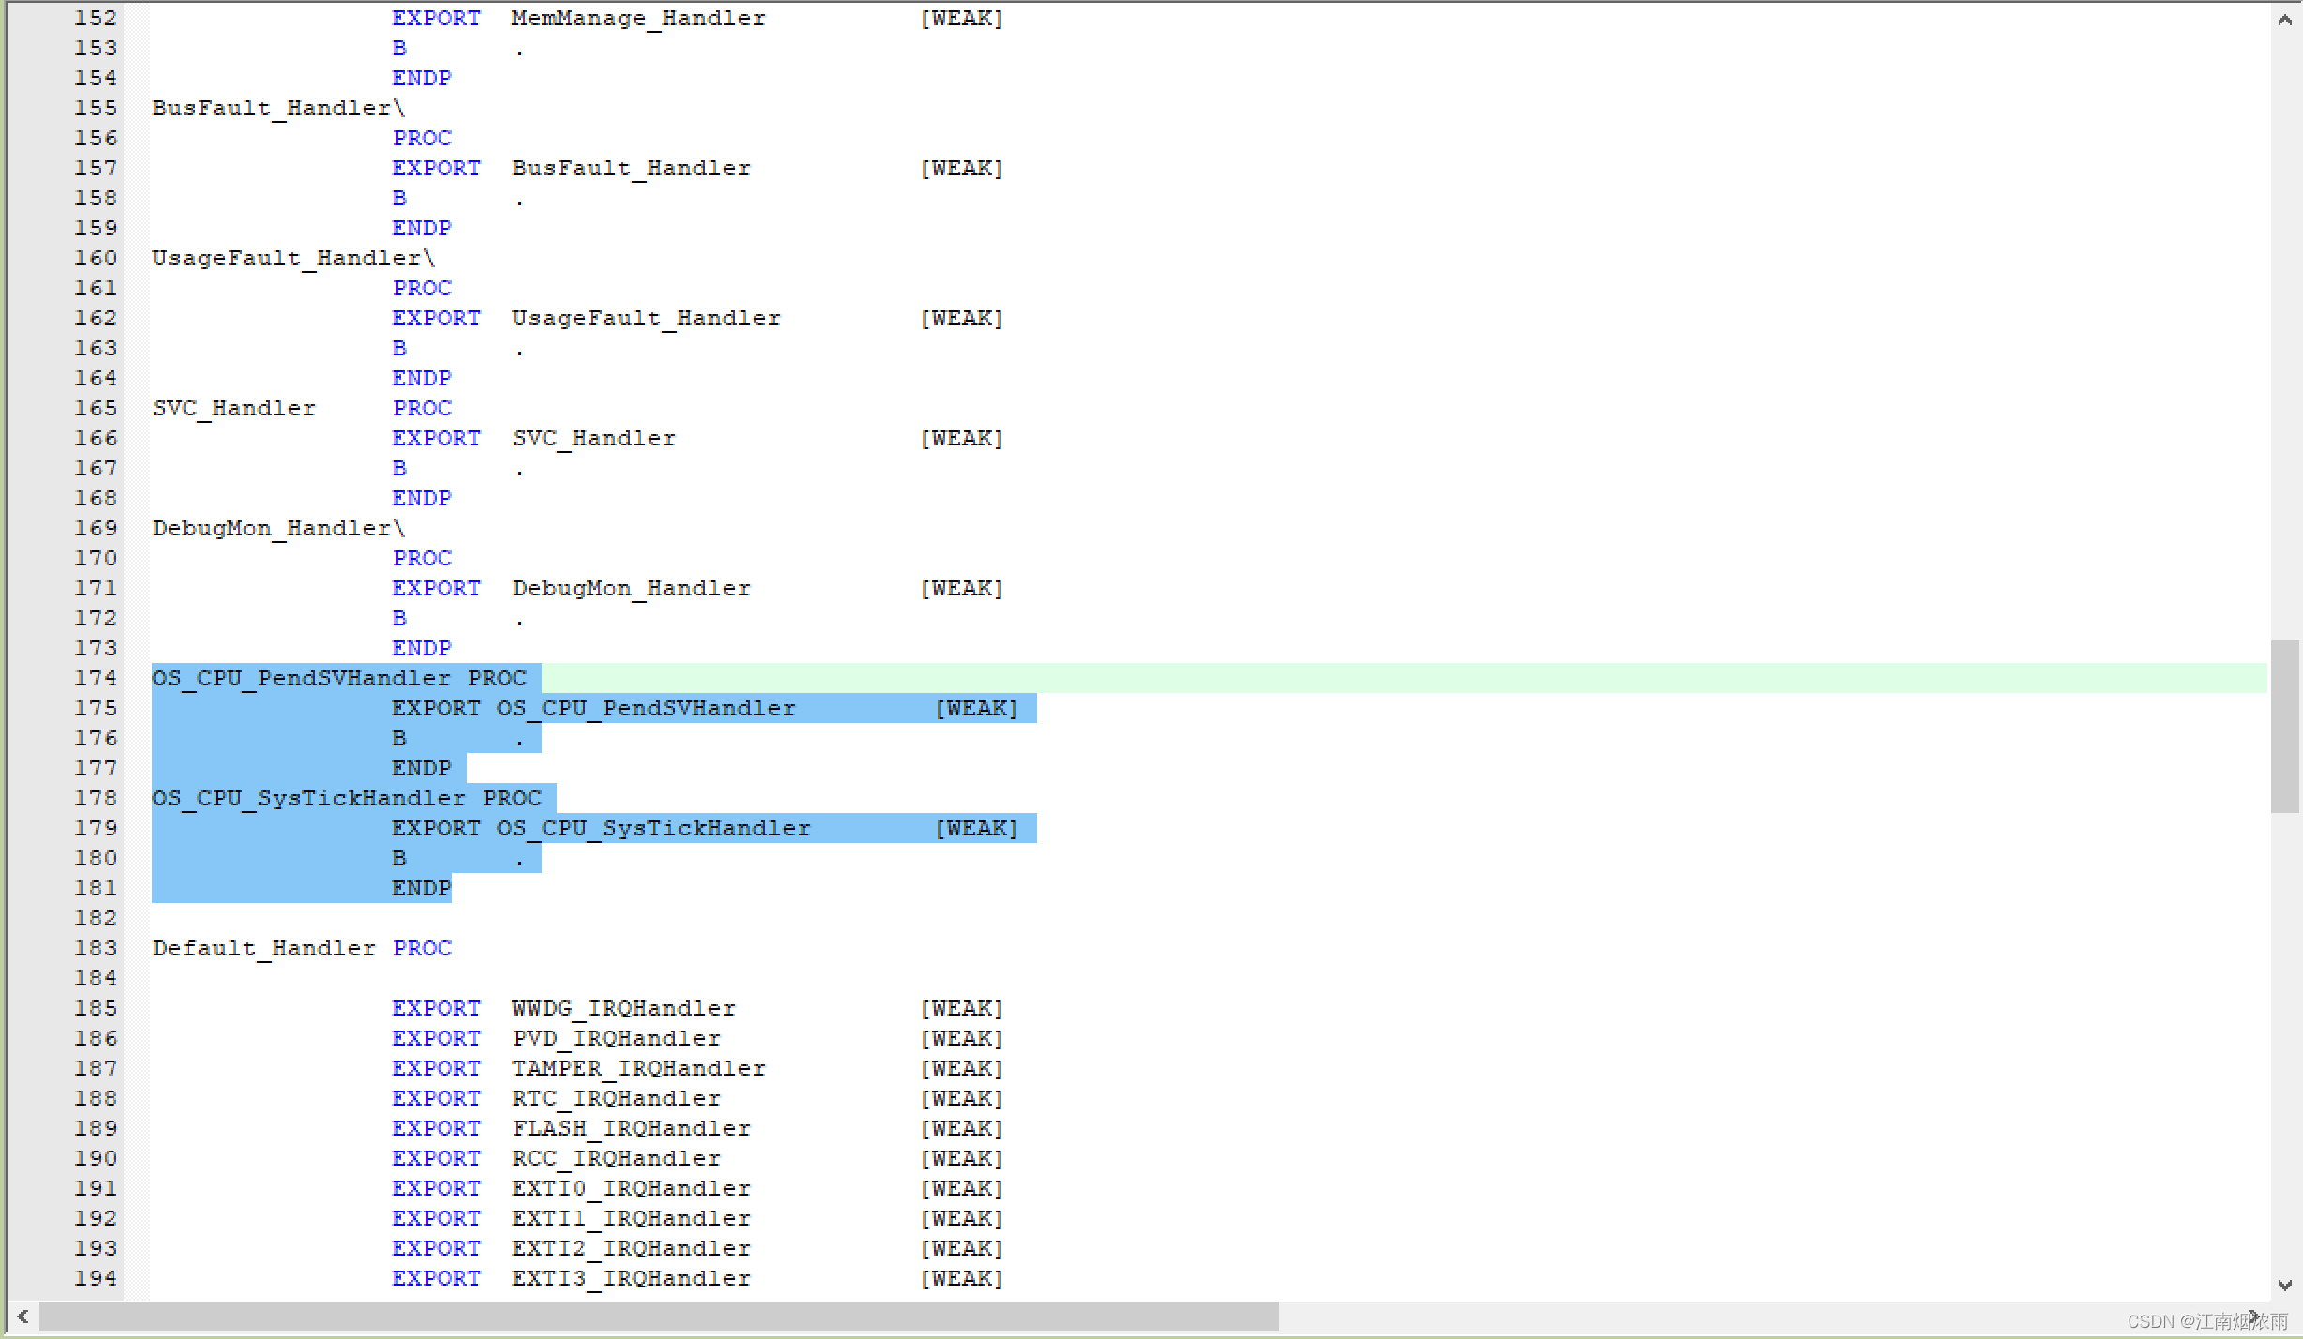The height and width of the screenshot is (1339, 2303).
Task: Click PVD_IRQHandler on line 186
Action: pyautogui.click(x=616, y=1039)
